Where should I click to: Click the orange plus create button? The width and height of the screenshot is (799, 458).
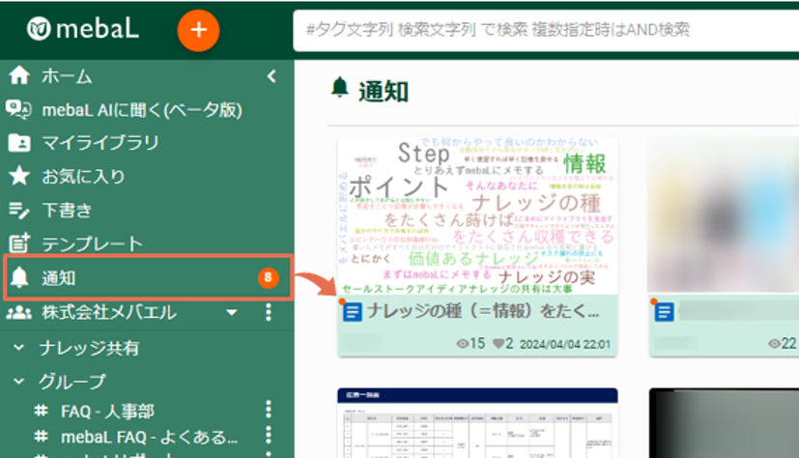[x=199, y=30]
